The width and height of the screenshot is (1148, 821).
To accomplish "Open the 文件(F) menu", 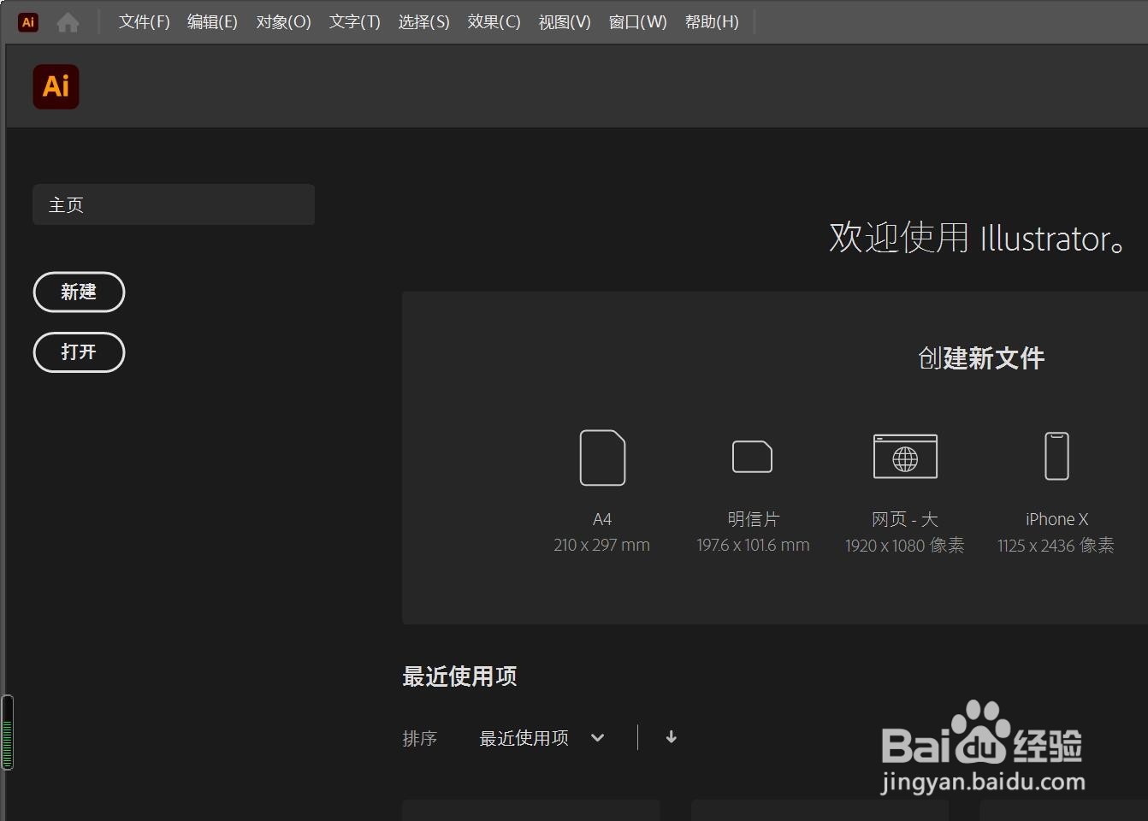I will [x=144, y=22].
